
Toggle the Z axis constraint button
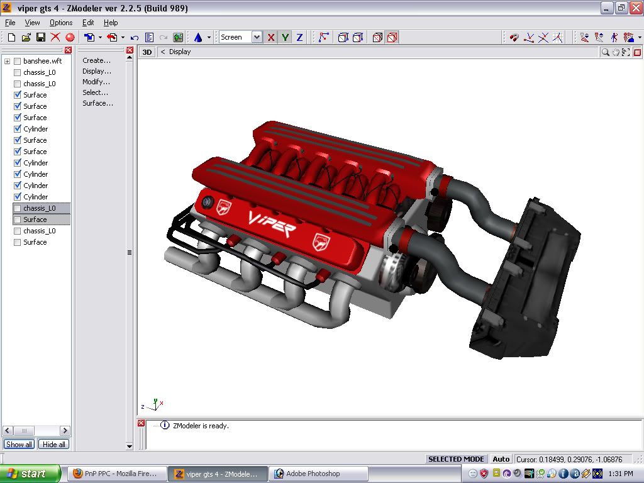click(x=299, y=38)
